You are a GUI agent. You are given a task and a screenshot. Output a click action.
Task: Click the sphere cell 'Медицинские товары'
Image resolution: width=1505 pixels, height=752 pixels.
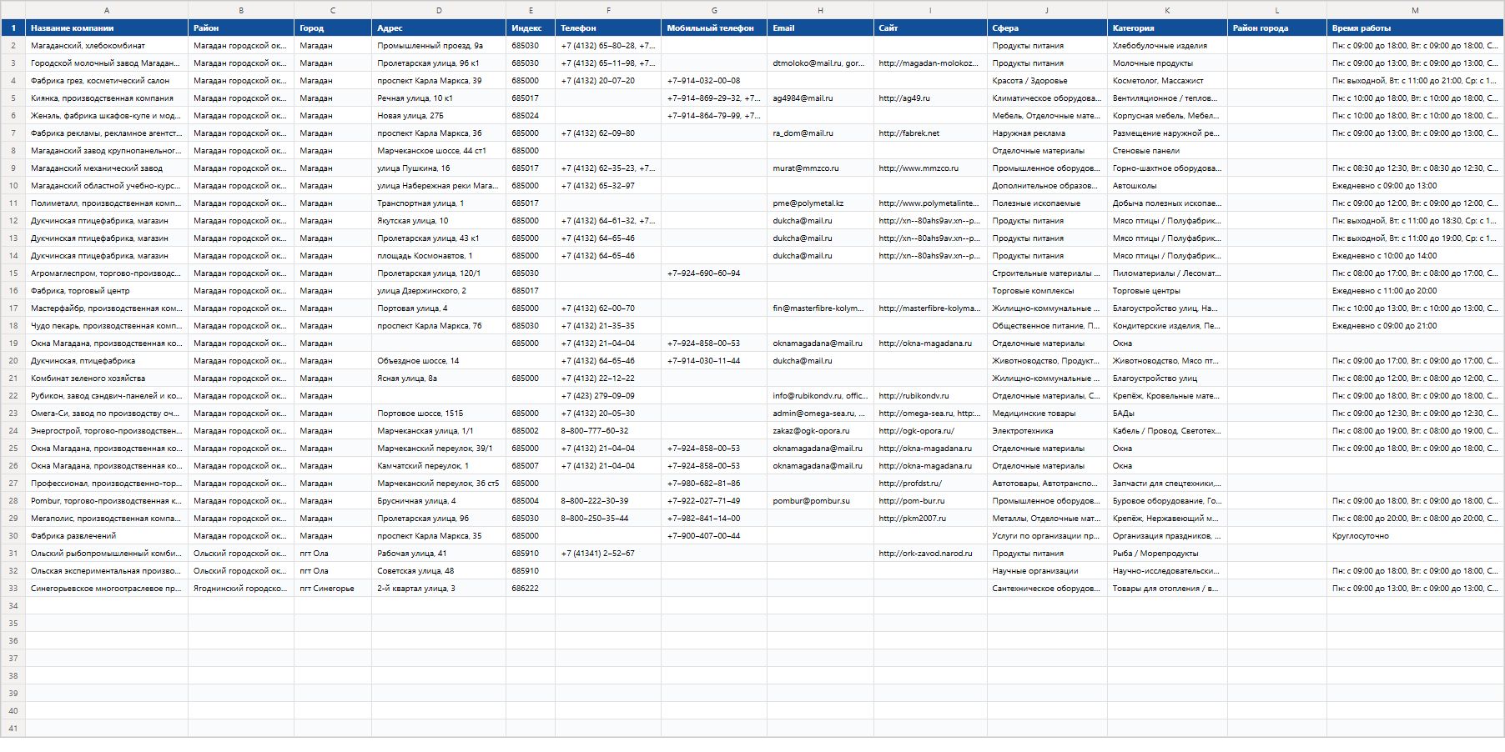1047,414
